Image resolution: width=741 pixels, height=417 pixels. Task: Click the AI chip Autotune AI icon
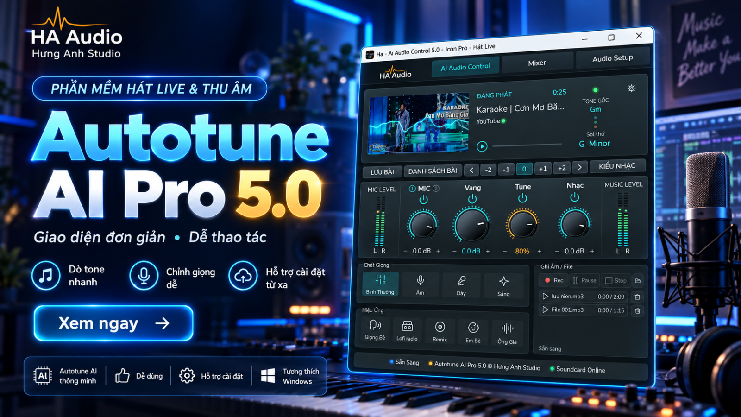(x=43, y=376)
